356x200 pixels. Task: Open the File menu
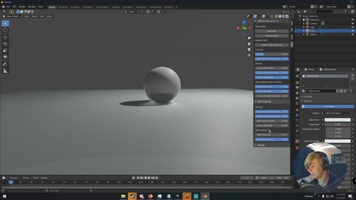click(8, 7)
